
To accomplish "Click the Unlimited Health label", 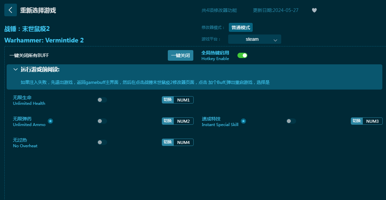I will pos(29,103).
